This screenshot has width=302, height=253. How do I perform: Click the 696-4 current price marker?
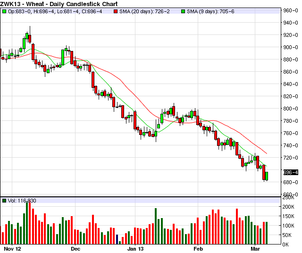(291, 172)
